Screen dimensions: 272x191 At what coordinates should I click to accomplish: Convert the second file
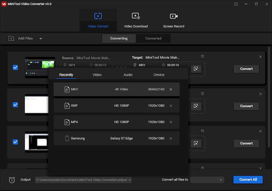click(246, 106)
